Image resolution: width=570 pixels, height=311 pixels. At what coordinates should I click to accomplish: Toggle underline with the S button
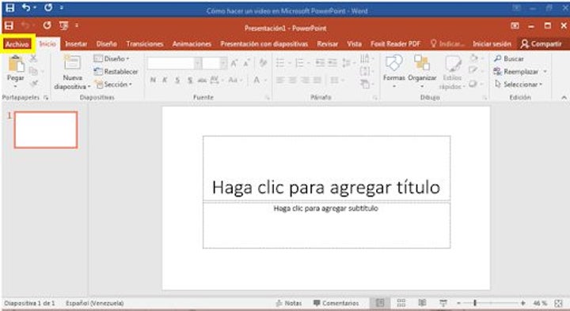pyautogui.click(x=177, y=80)
